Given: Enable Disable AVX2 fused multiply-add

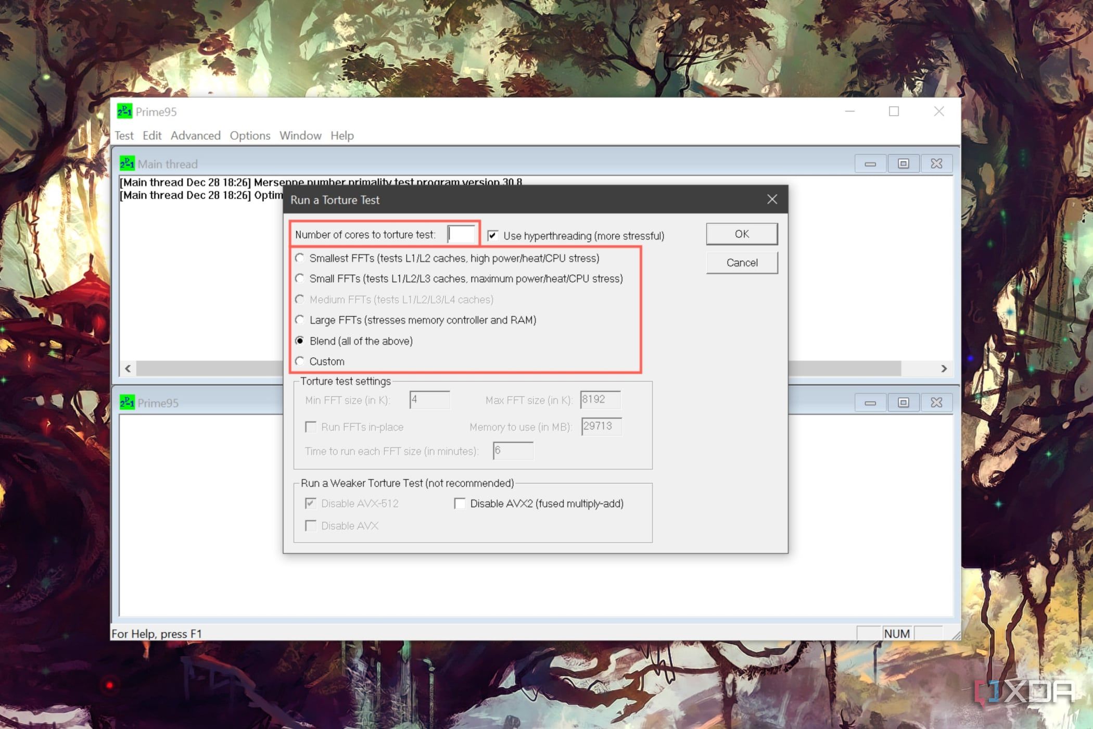Looking at the screenshot, I should (460, 504).
